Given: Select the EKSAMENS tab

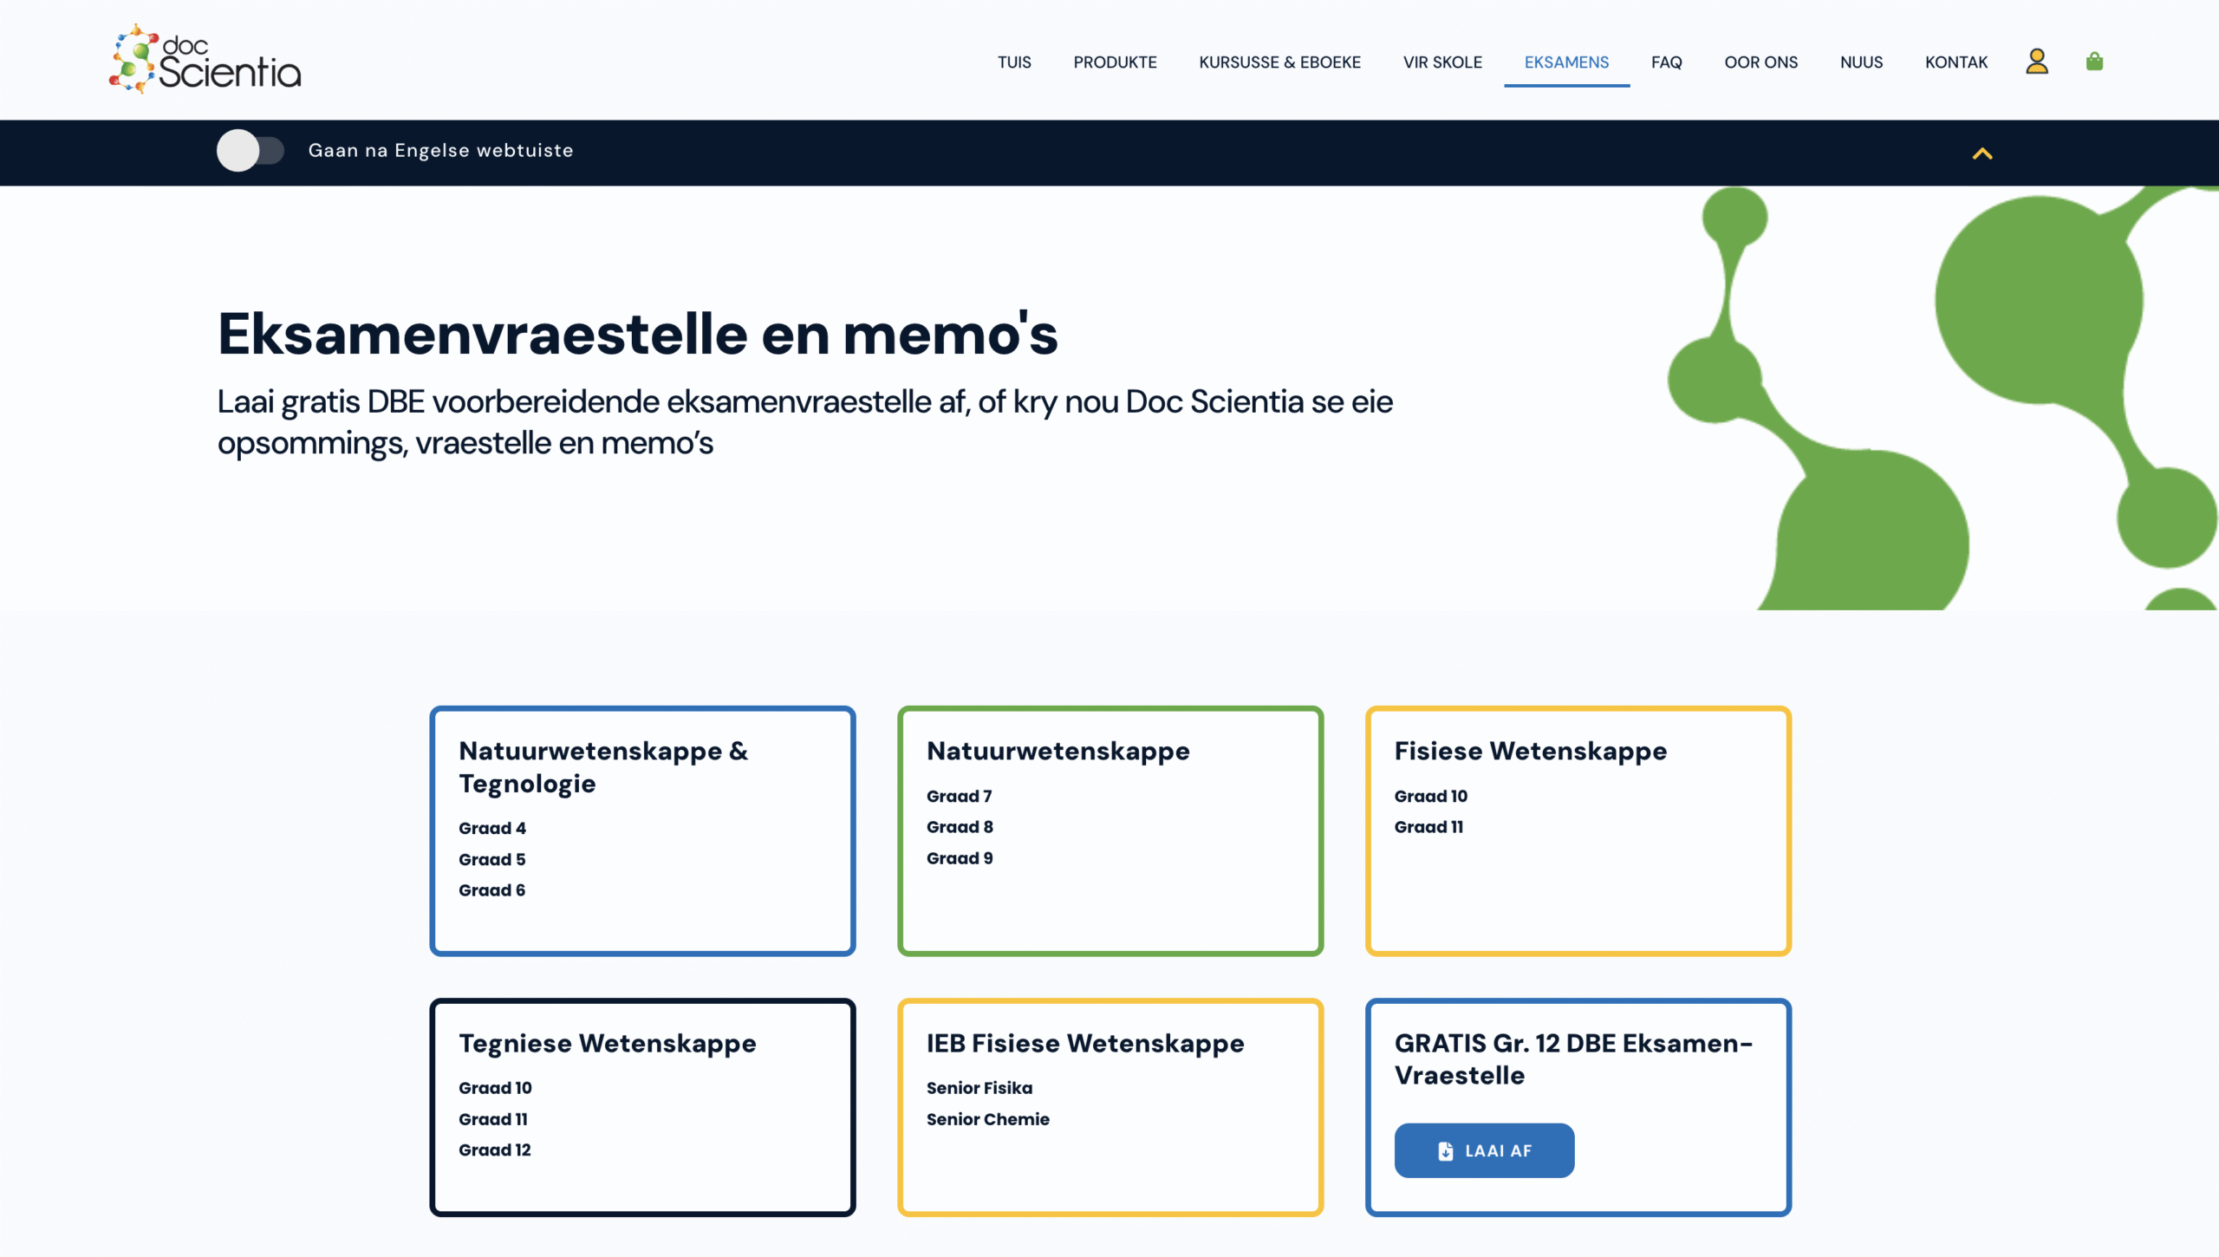Looking at the screenshot, I should (1566, 62).
